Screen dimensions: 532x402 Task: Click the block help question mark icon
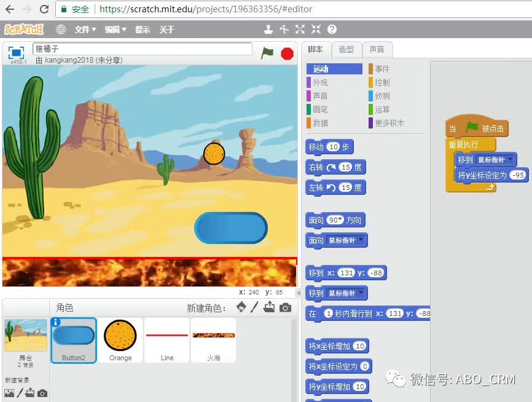(x=332, y=30)
